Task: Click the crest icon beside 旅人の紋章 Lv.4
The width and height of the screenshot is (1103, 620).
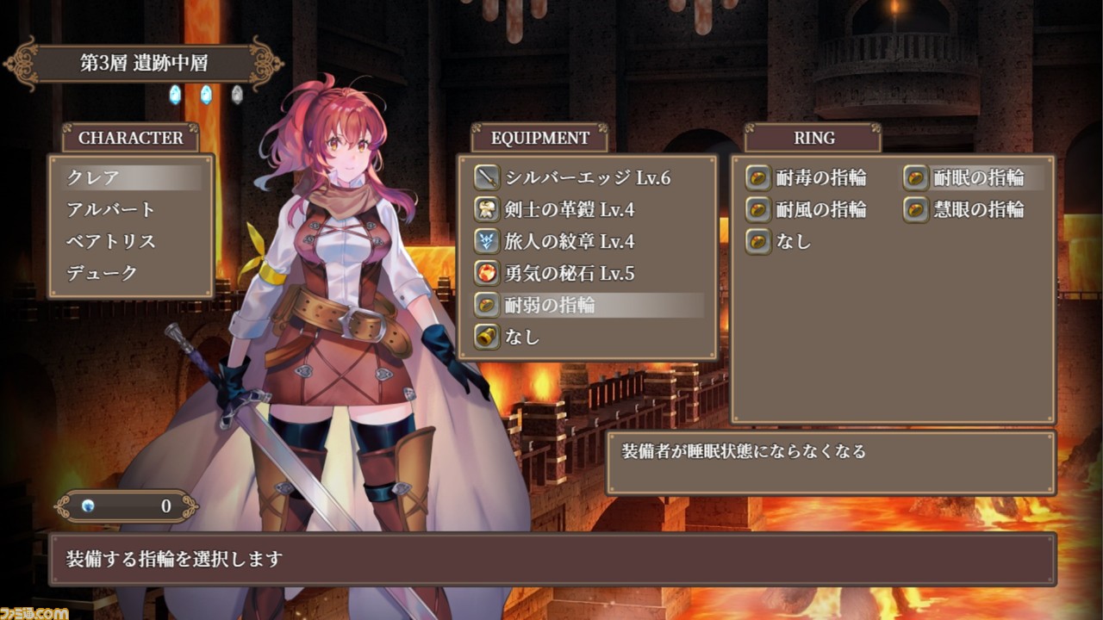Action: pos(487,242)
